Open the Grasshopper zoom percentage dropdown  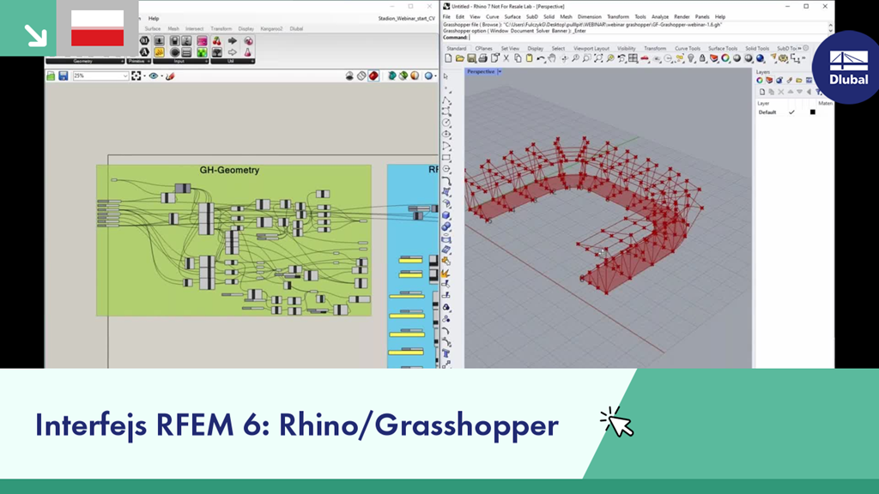click(x=124, y=75)
